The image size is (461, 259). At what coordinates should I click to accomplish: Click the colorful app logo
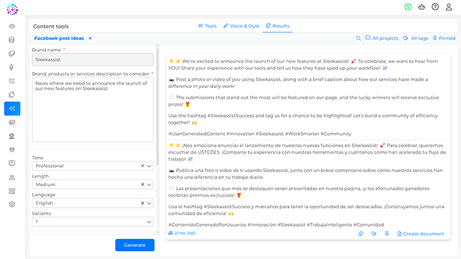[12, 9]
